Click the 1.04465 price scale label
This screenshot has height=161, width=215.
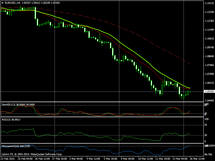[209, 100]
